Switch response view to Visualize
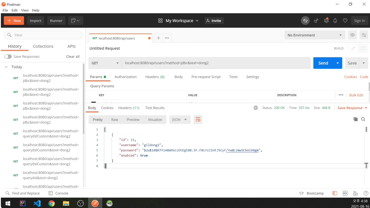This screenshot has height=208, width=370. (x=155, y=119)
